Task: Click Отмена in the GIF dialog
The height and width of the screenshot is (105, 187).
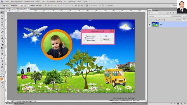Action: (106, 40)
